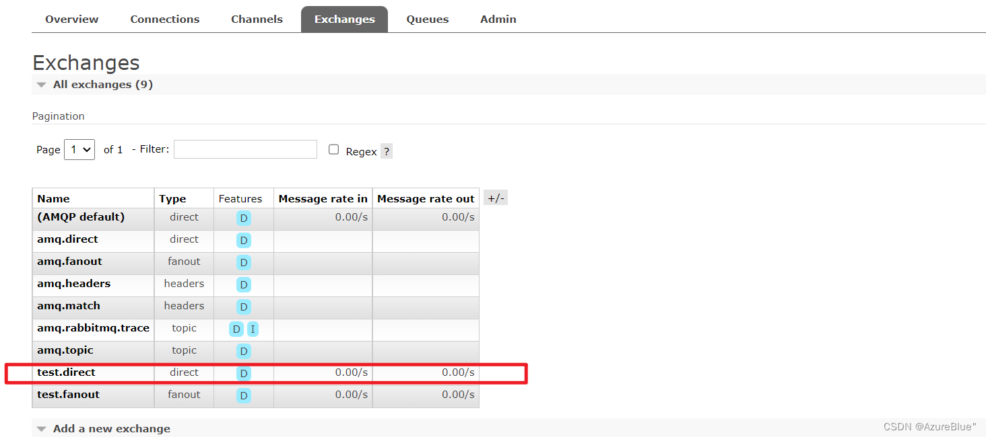Viewport: 986px width, 437px height.
Task: Click the fanout type of amq.fanout
Action: click(x=184, y=261)
